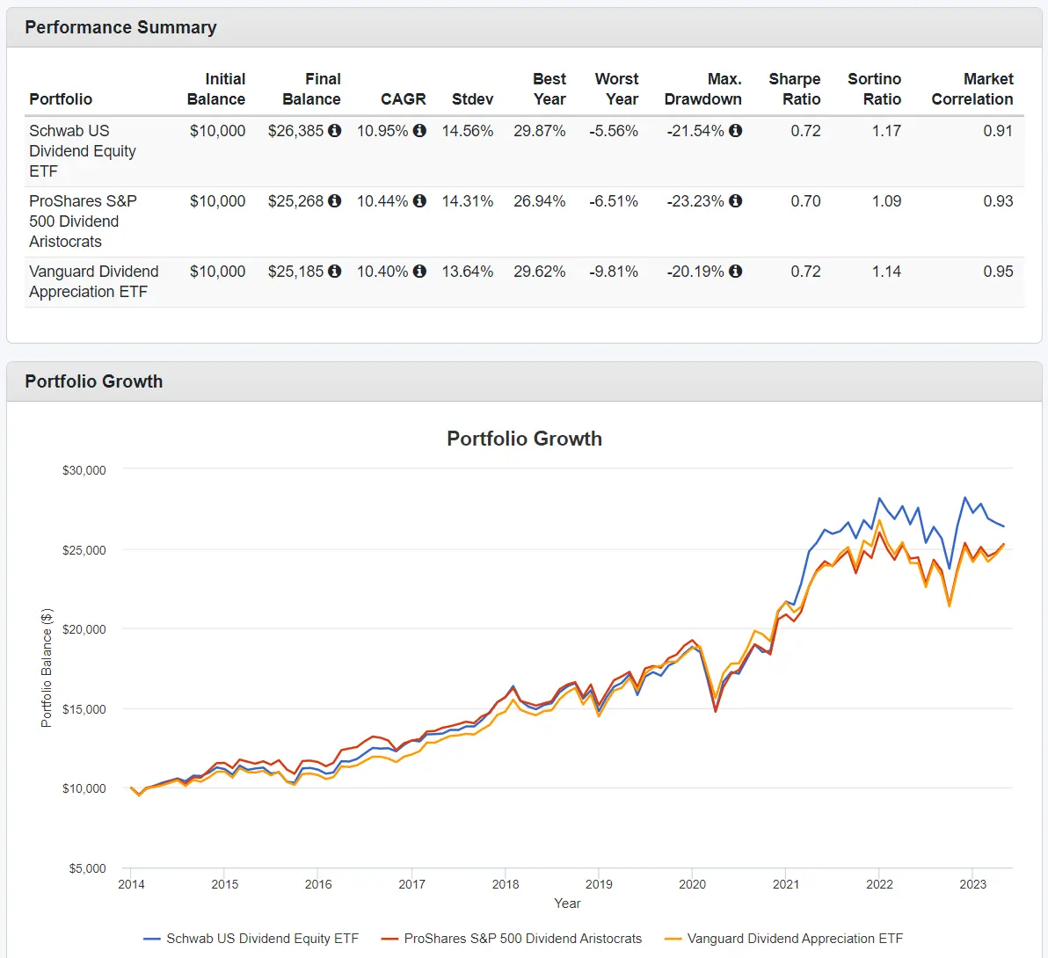The width and height of the screenshot is (1048, 958).
Task: Click the 0.95 market correlation value
Action: point(998,272)
